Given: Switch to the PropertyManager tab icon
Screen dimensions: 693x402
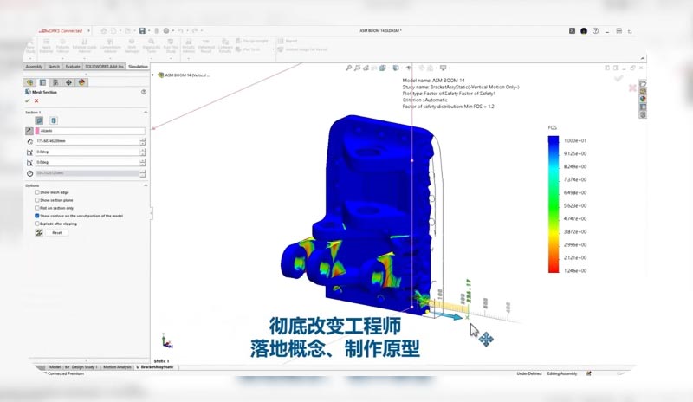Looking at the screenshot, I should 42,82.
